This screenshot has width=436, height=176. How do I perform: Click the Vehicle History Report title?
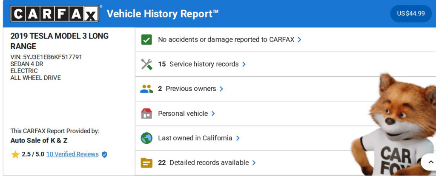click(162, 14)
